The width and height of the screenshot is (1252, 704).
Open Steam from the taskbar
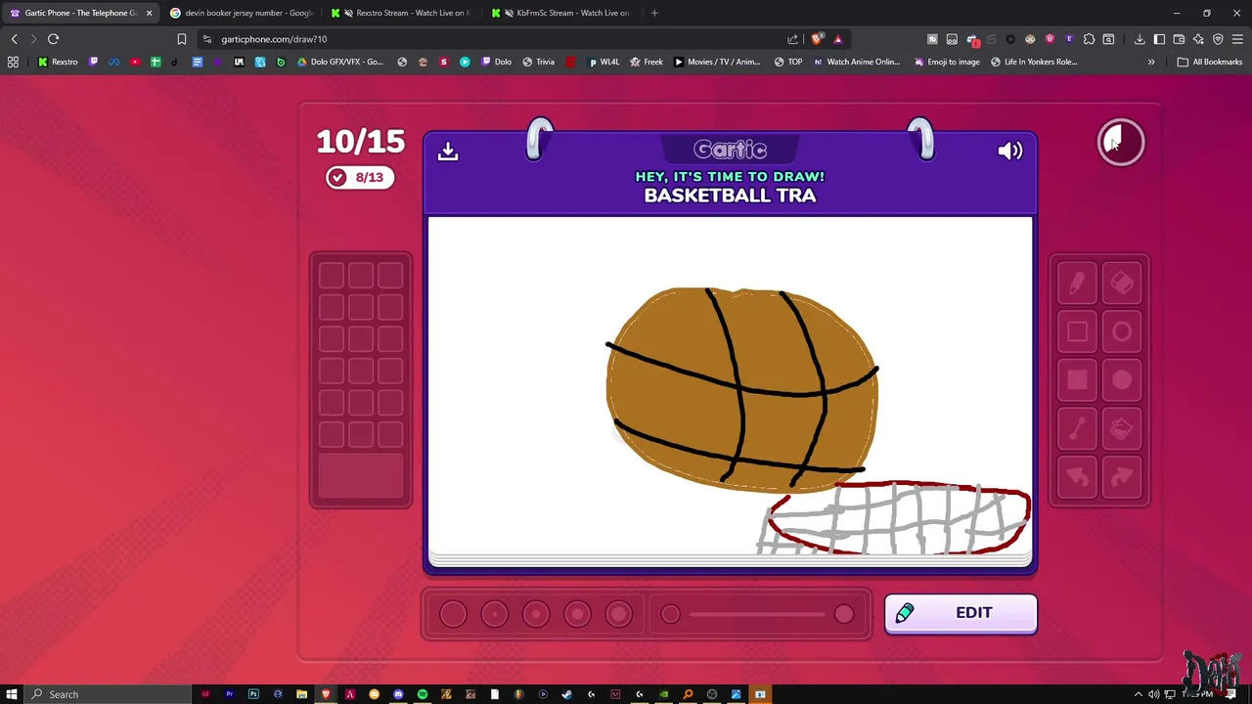pos(566,694)
